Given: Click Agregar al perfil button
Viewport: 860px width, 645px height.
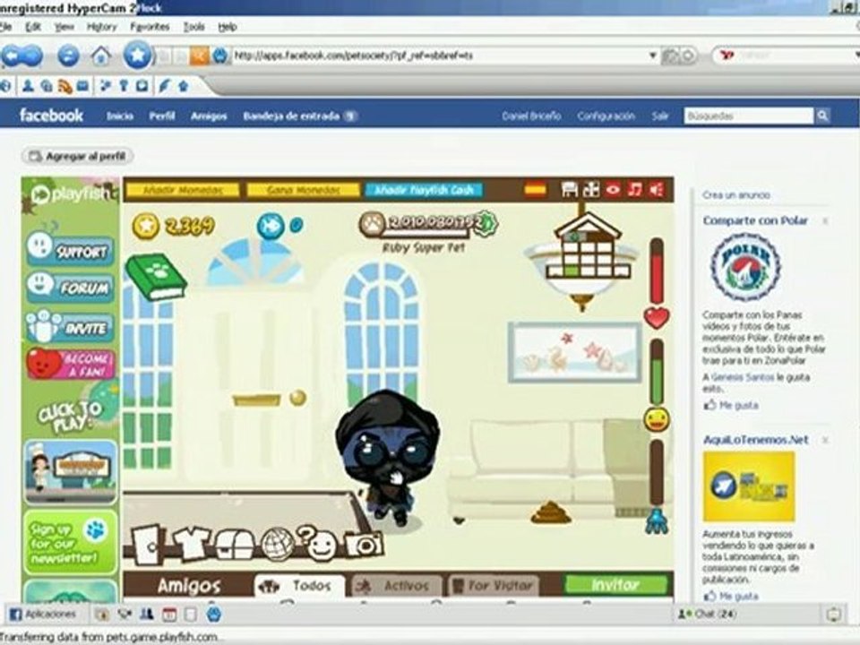Looking at the screenshot, I should click(x=77, y=156).
